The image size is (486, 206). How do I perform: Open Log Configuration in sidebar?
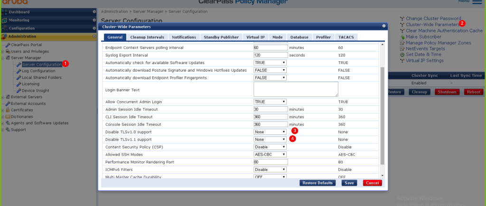tap(38, 71)
